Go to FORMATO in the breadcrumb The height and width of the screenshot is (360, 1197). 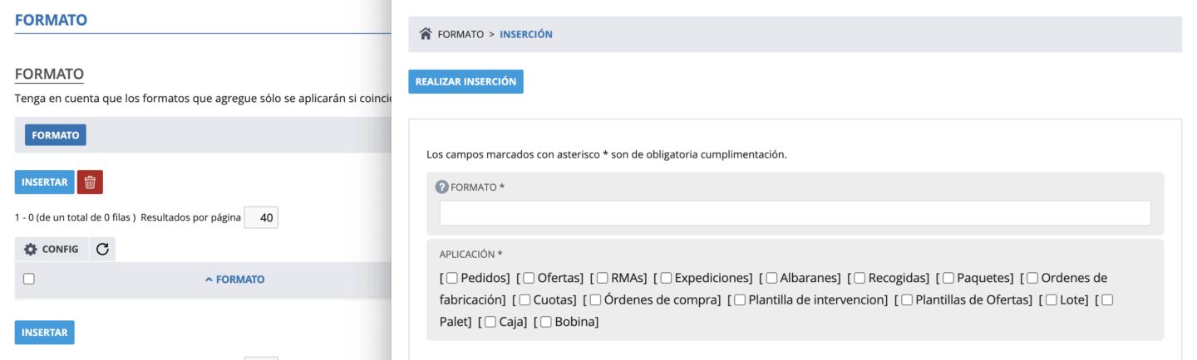[x=461, y=34]
